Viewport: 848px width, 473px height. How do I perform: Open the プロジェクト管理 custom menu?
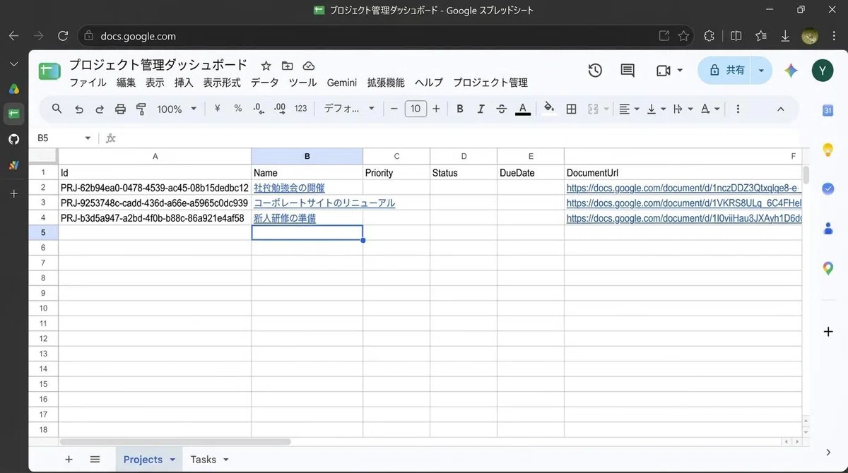point(490,83)
